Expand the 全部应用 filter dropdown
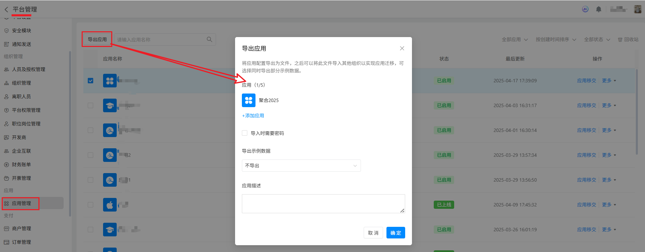Image resolution: width=645 pixels, height=252 pixels. click(x=514, y=39)
